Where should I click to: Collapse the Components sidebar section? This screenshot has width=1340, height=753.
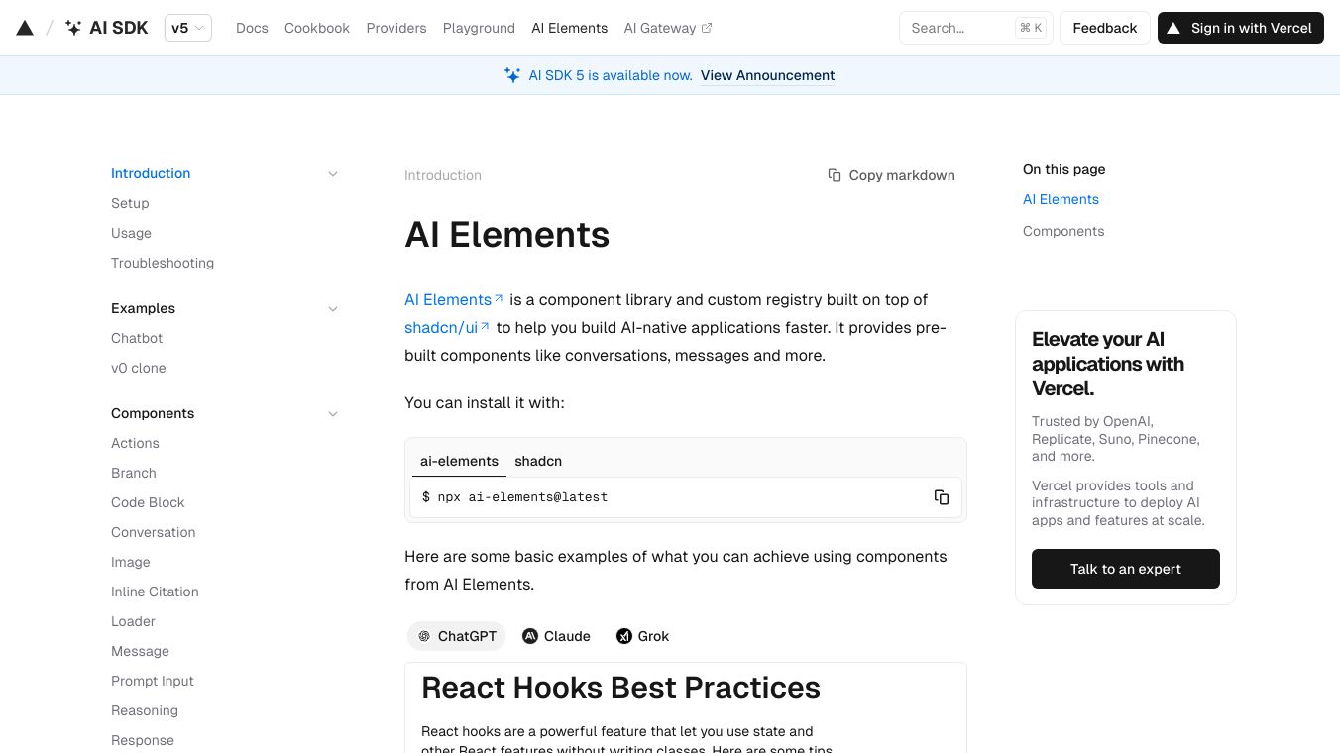333,414
